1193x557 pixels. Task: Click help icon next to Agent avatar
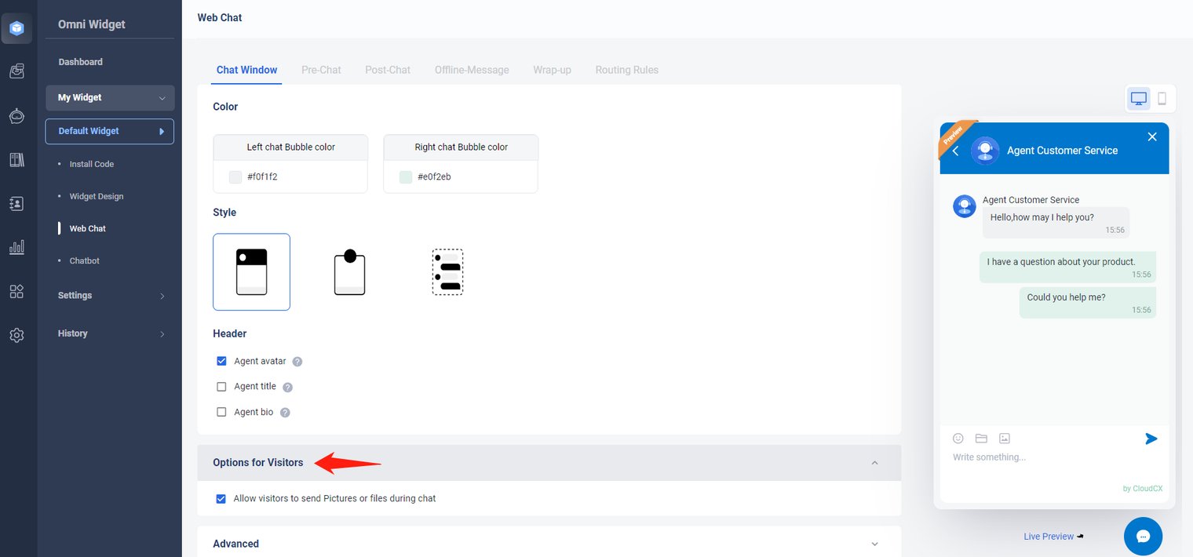(x=297, y=362)
